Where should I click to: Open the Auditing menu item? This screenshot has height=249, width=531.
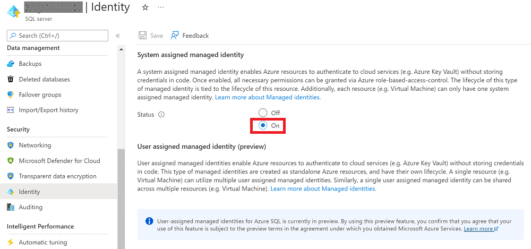point(31,207)
